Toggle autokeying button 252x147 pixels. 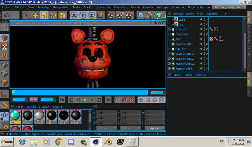pos(125,100)
